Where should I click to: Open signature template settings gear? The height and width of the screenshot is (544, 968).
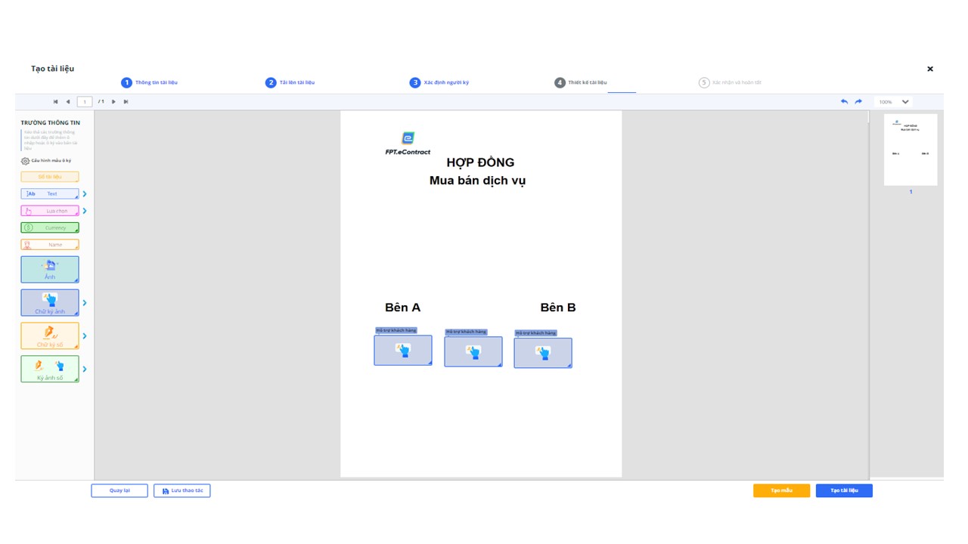point(25,161)
